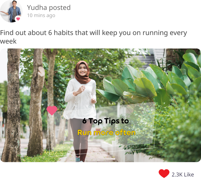Click the "Yudha posted" name heading
This screenshot has width=201, height=179.
point(49,7)
